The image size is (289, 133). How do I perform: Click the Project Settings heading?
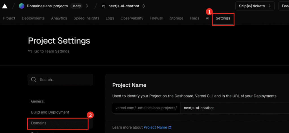(x=59, y=41)
